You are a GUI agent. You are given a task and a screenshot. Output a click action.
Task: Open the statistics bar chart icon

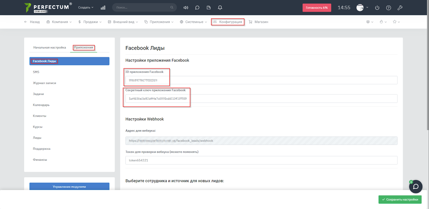click(103, 8)
